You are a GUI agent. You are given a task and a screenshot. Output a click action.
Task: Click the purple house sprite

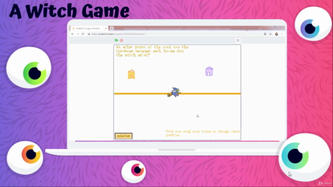click(209, 72)
